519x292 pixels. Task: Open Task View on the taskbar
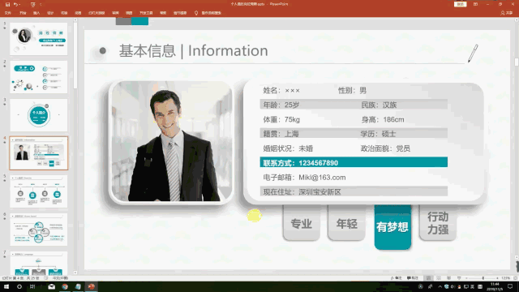click(32, 286)
